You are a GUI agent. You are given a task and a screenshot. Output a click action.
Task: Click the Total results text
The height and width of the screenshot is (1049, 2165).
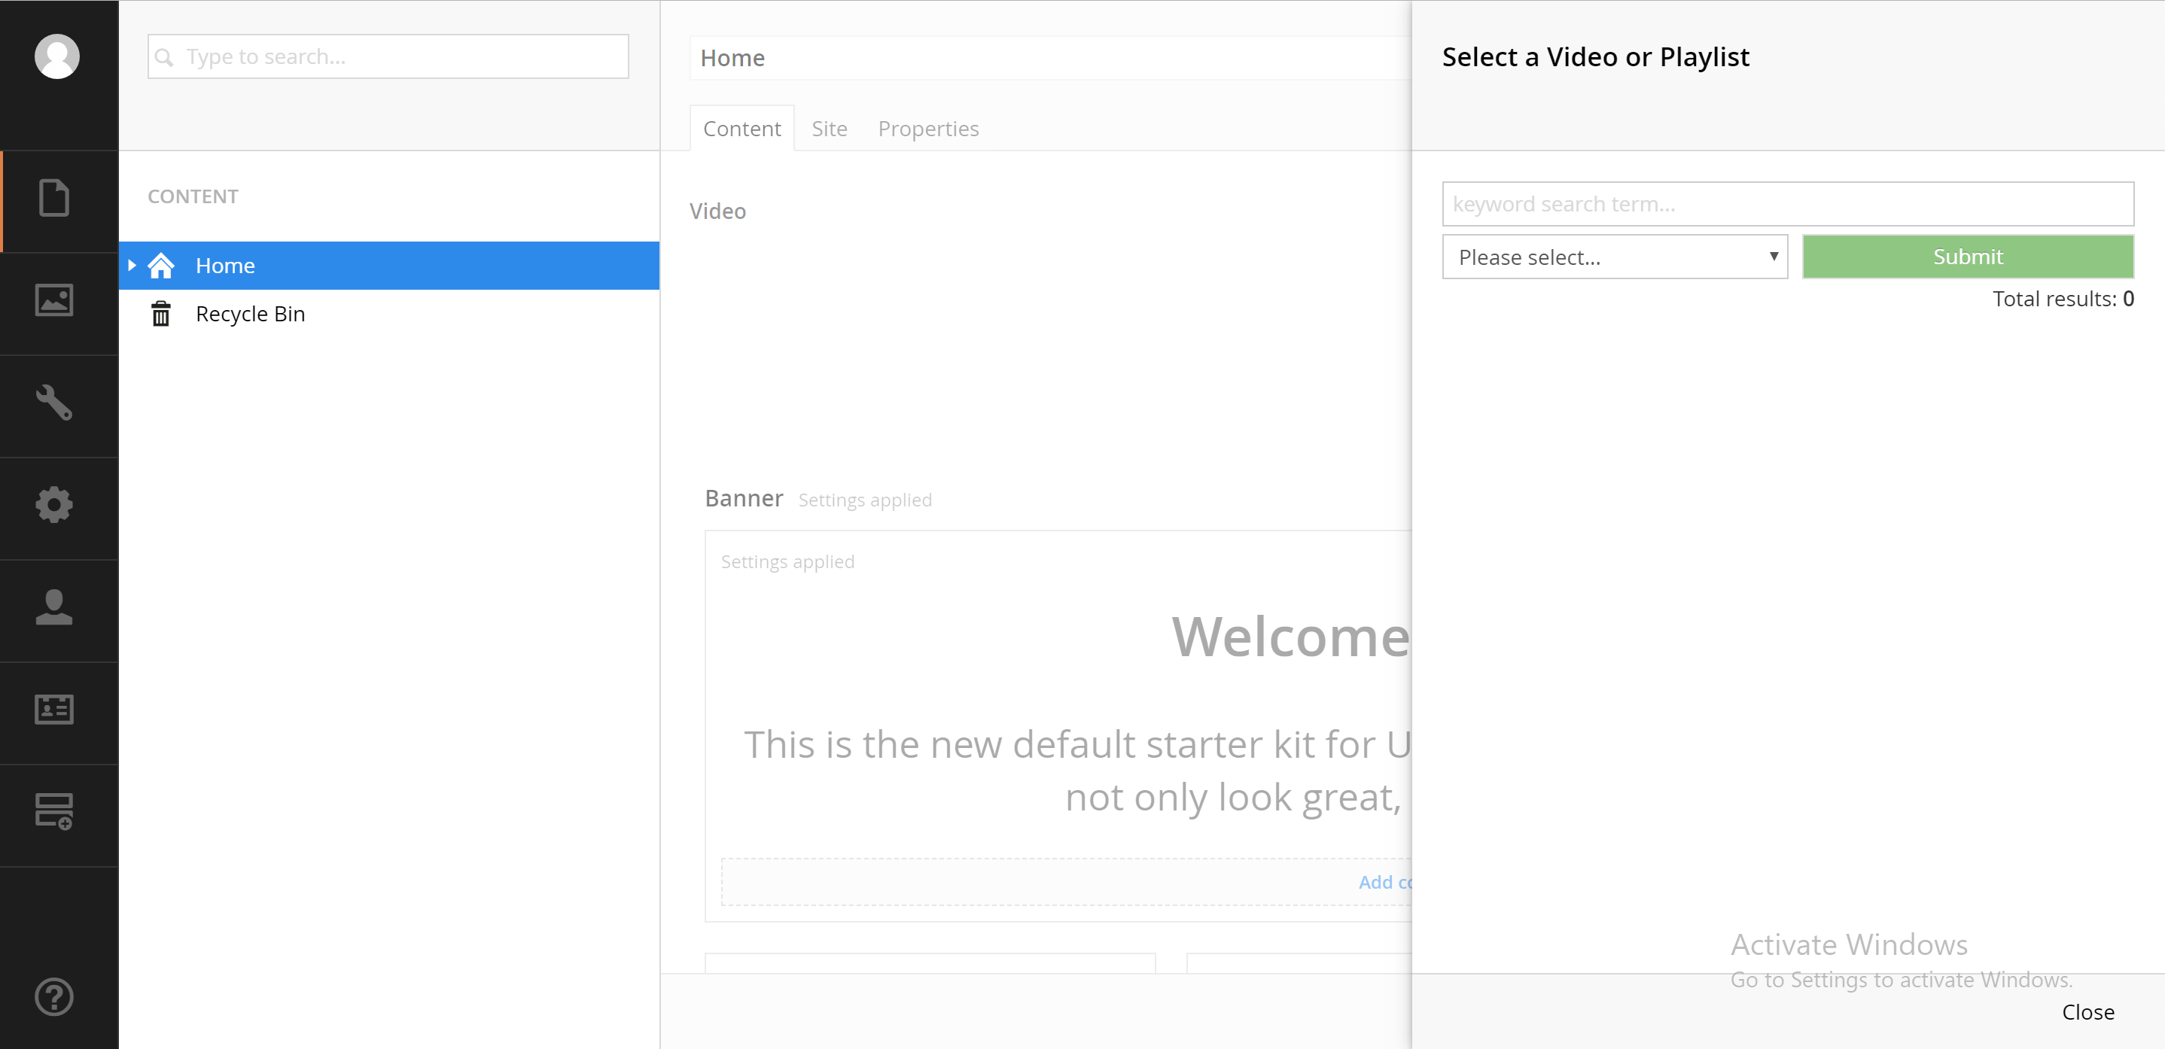[x=2063, y=299]
